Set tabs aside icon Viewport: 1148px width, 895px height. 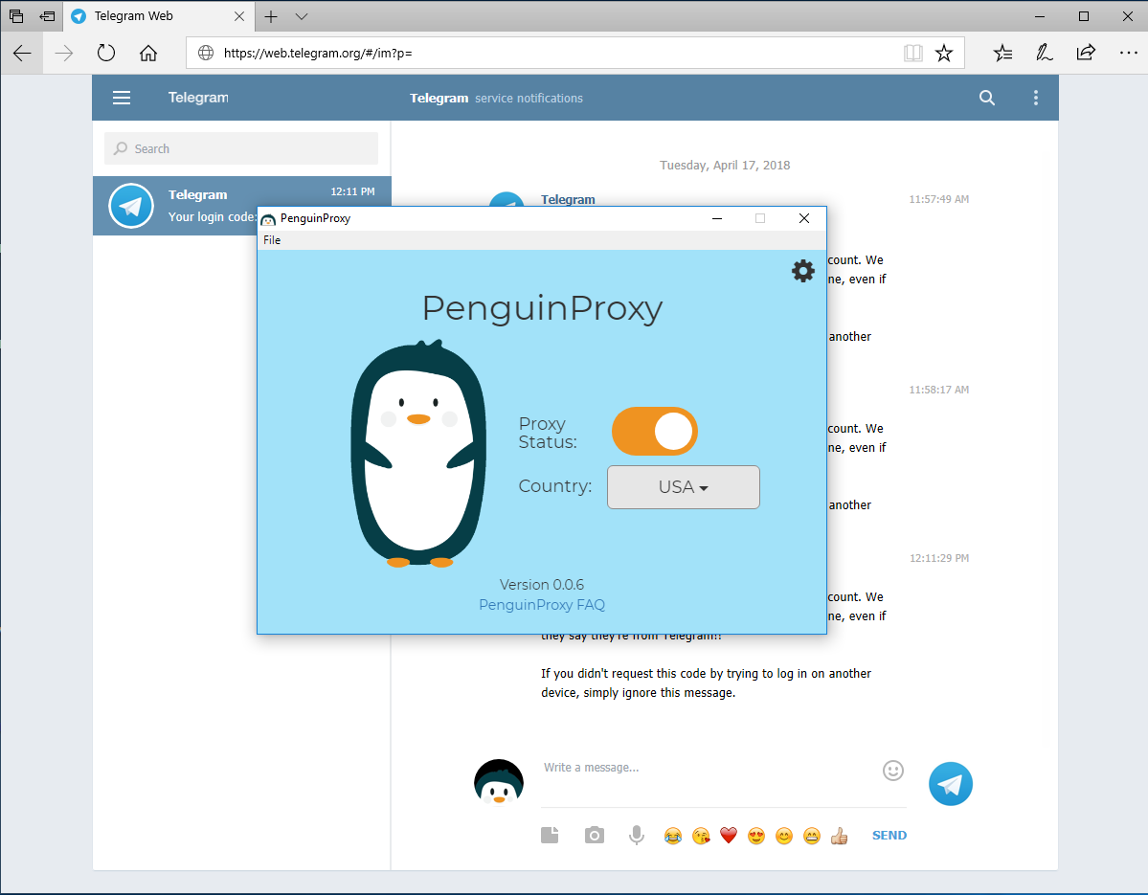click(x=47, y=16)
